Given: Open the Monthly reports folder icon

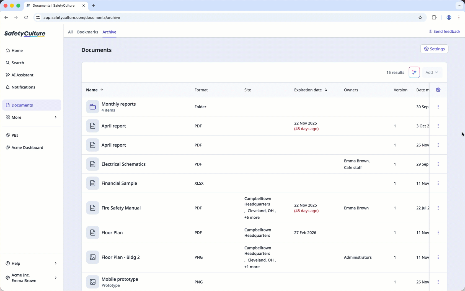Looking at the screenshot, I should [x=93, y=107].
